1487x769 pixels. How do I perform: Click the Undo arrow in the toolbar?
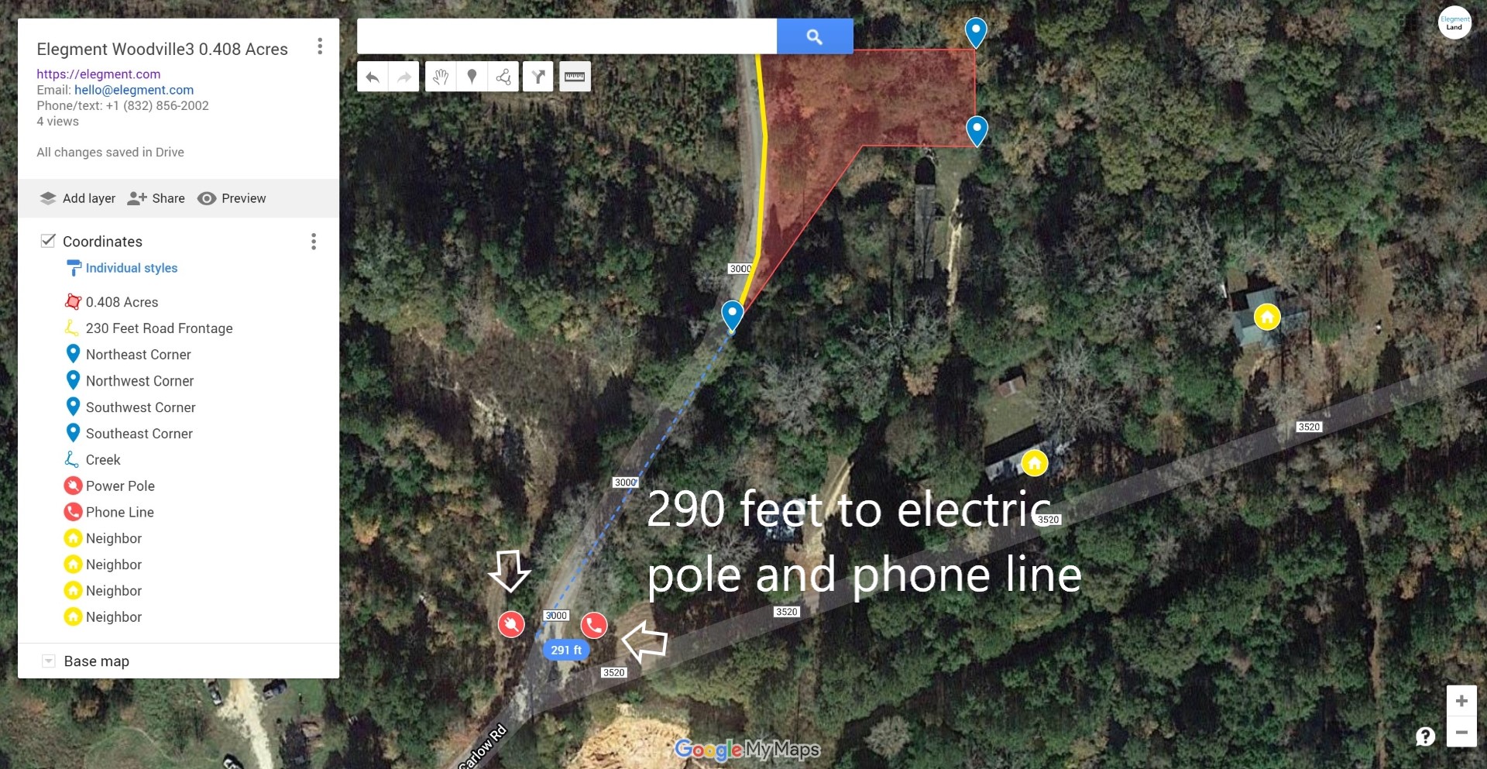coord(373,77)
